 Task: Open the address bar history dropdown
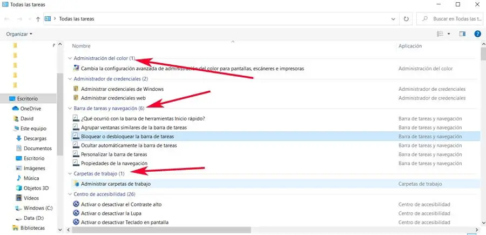coord(393,19)
